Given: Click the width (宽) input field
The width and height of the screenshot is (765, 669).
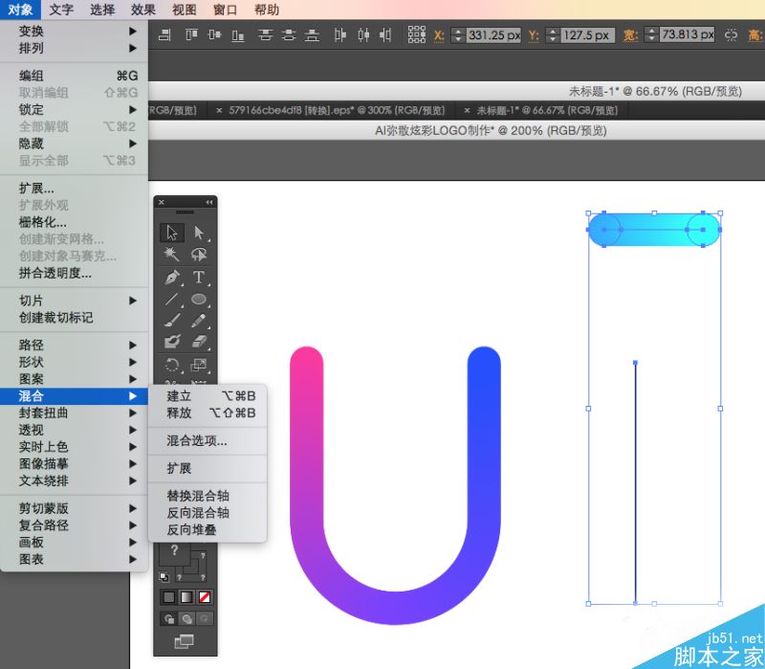Looking at the screenshot, I should click(x=687, y=34).
